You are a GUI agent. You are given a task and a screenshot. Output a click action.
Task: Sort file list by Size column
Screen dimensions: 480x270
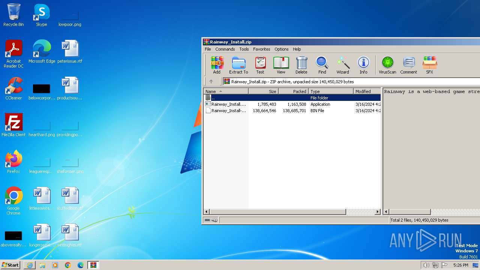coord(263,91)
